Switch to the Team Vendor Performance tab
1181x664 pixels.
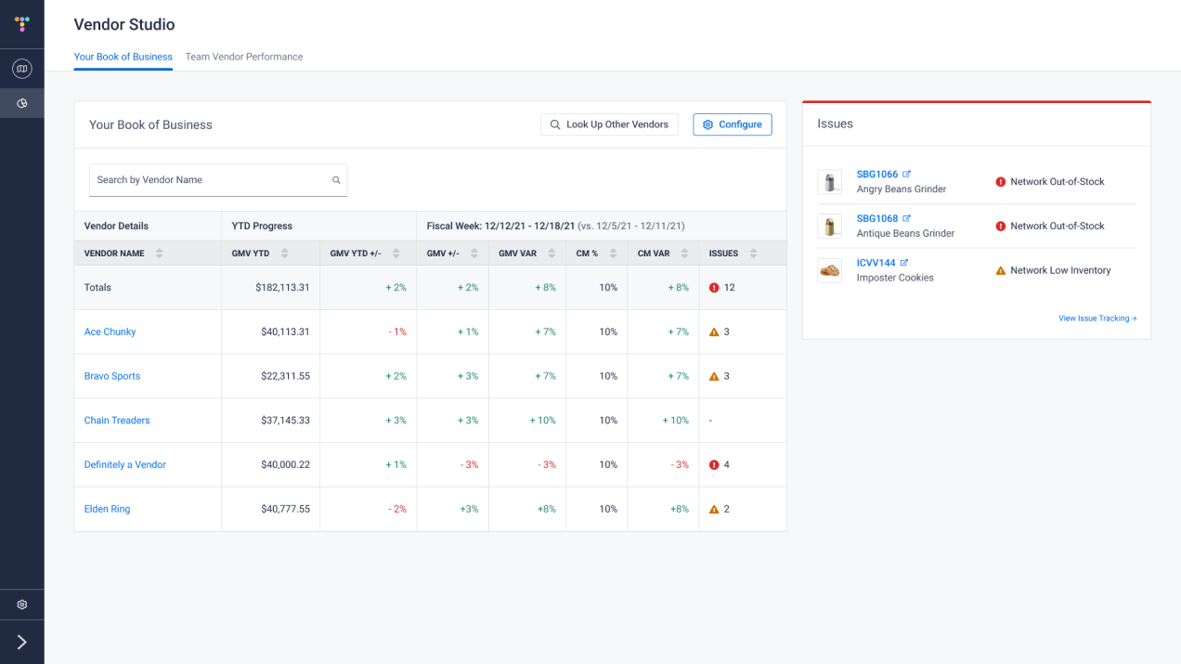pos(244,57)
